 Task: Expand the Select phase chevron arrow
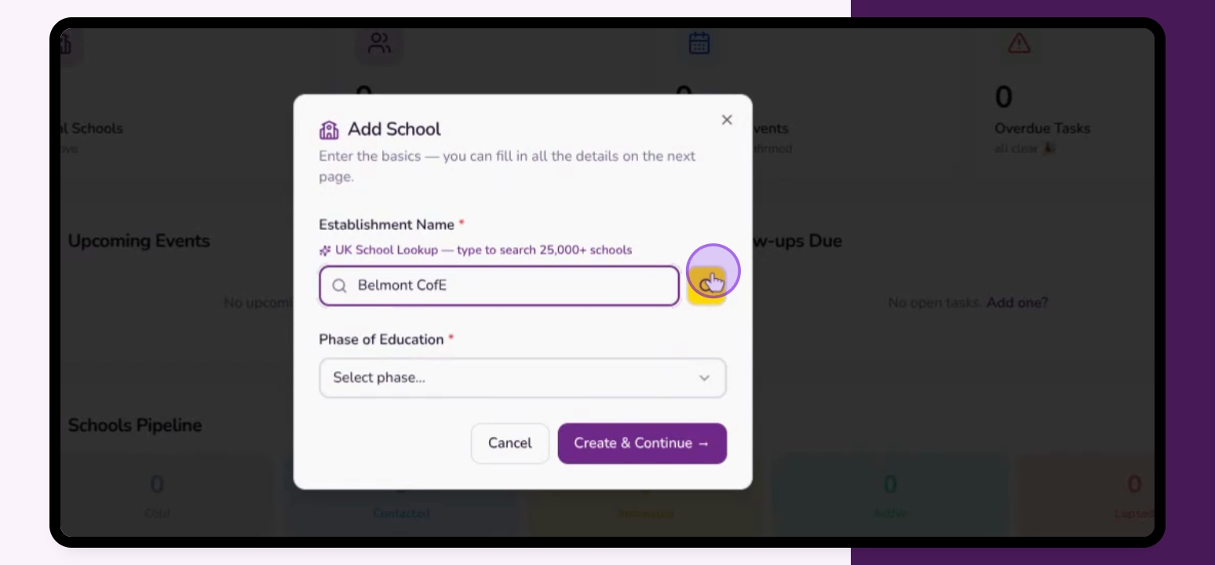[x=704, y=378]
